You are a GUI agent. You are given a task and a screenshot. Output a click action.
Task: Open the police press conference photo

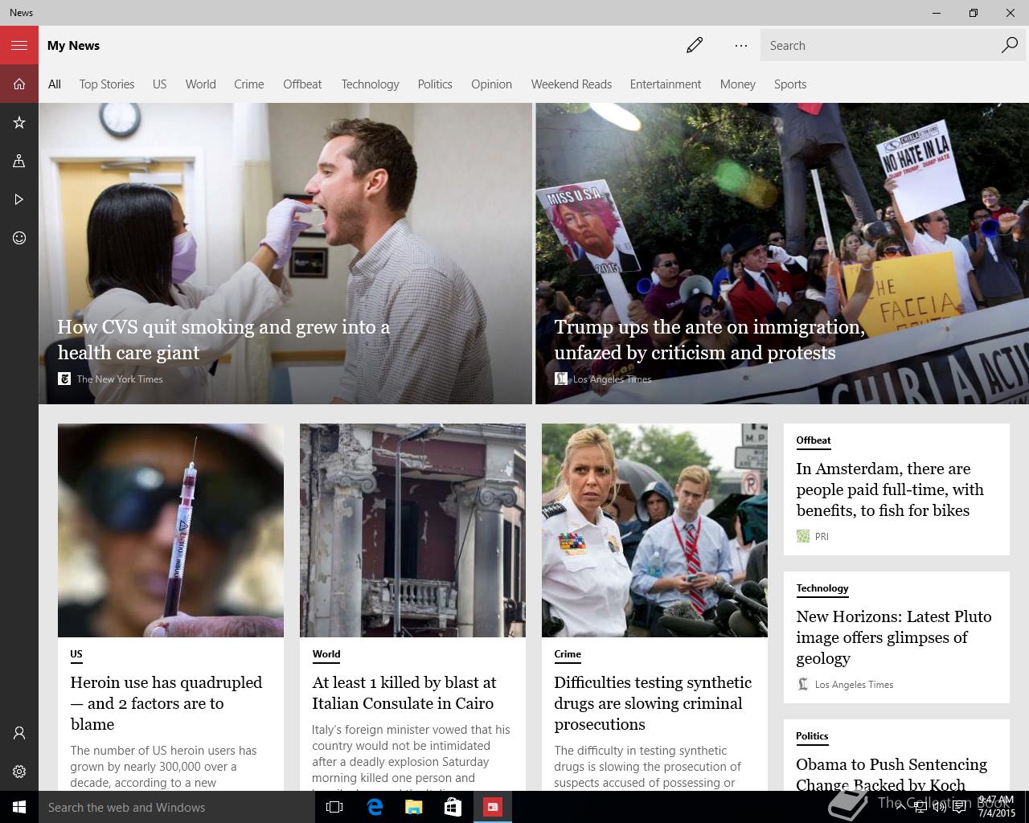654,530
